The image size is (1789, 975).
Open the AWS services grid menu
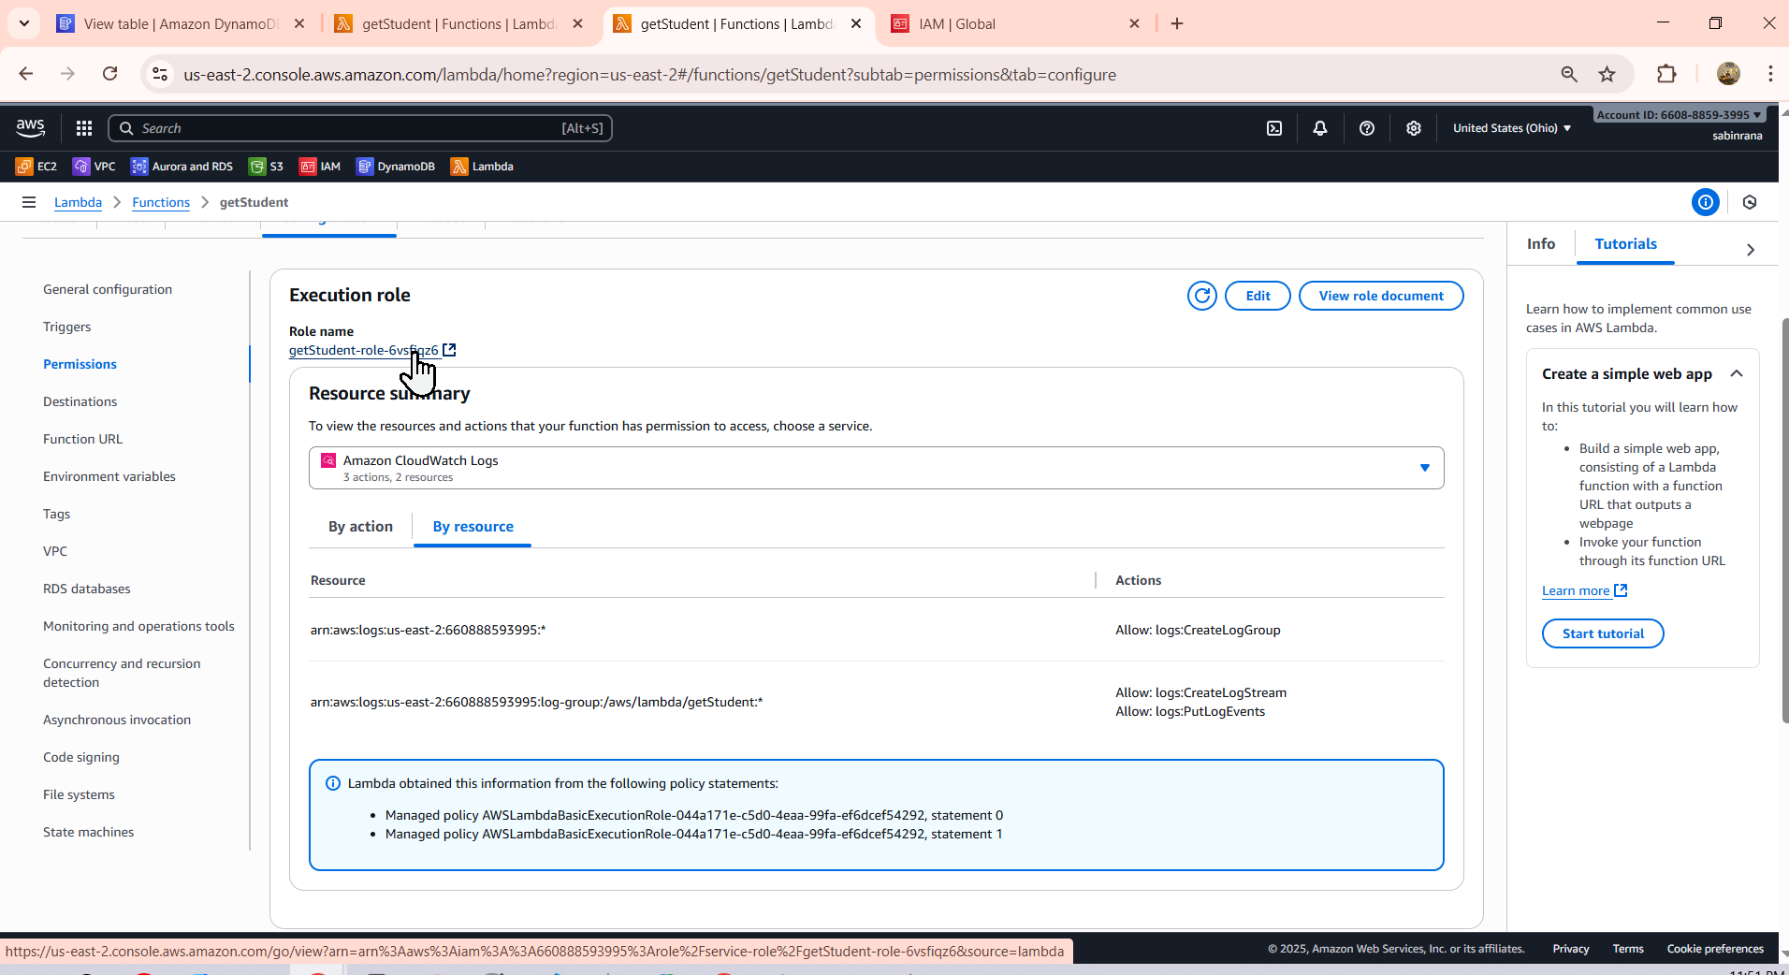84,128
